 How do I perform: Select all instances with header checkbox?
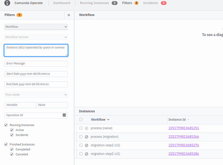click(x=81, y=119)
